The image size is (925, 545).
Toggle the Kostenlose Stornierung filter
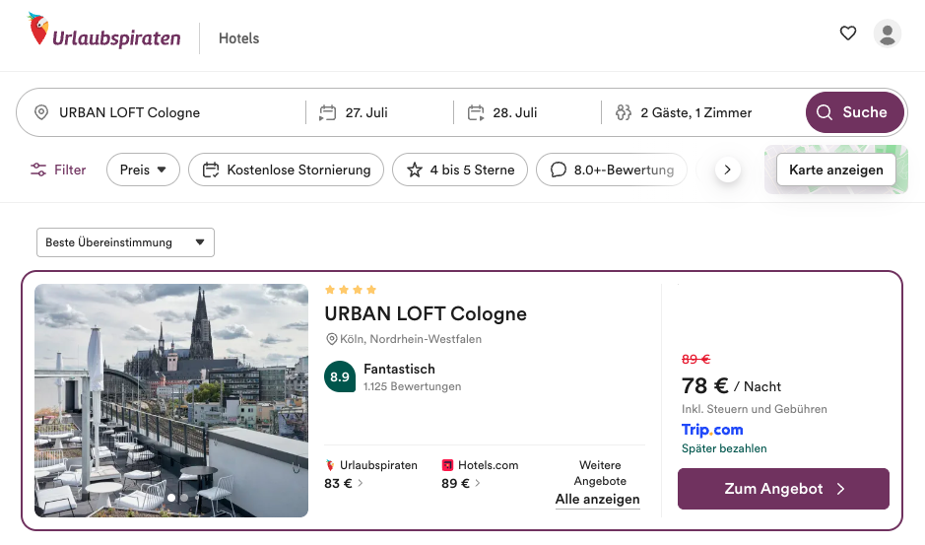[x=286, y=170]
